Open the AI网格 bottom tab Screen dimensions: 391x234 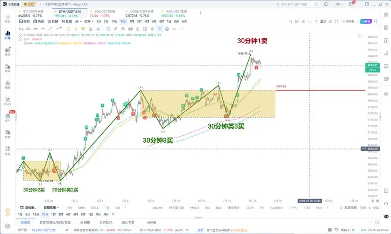tap(85, 223)
